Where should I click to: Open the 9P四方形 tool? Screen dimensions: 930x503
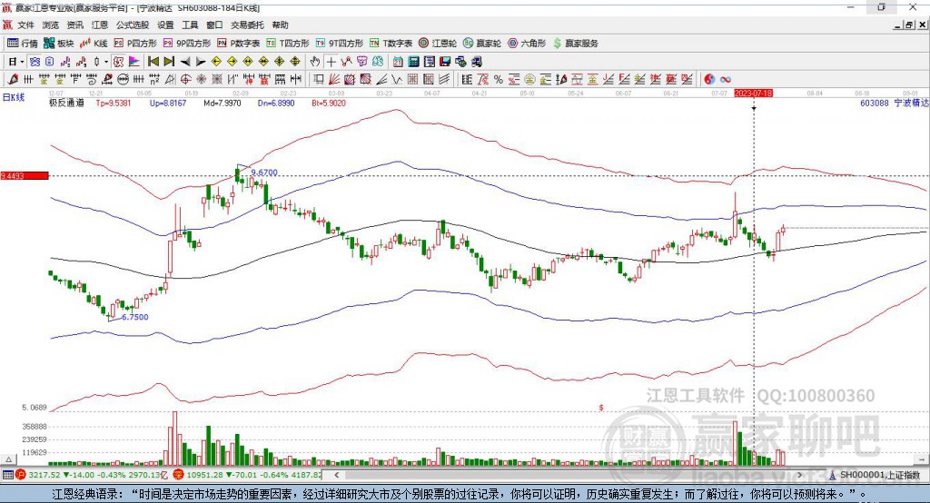(x=187, y=44)
